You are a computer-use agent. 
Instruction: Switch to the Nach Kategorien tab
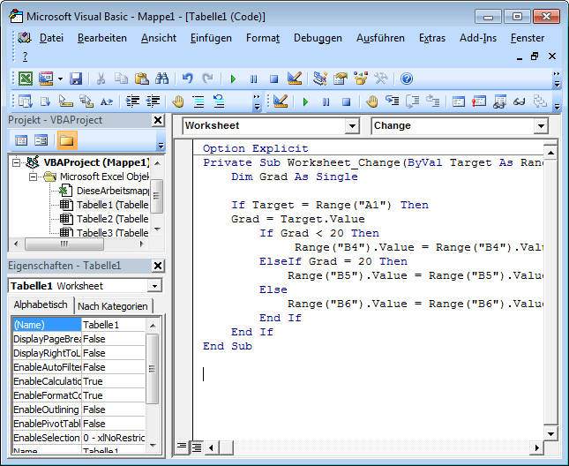[x=113, y=306]
